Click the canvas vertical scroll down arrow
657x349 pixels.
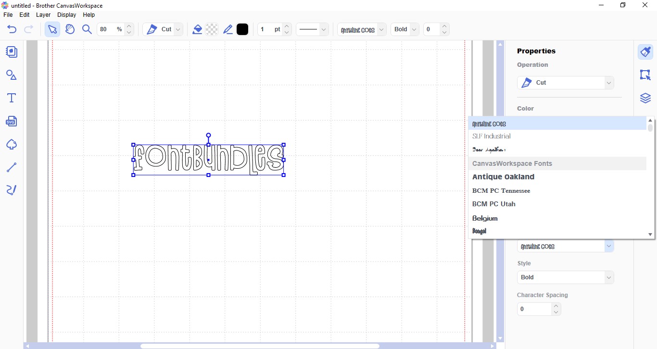pos(500,338)
